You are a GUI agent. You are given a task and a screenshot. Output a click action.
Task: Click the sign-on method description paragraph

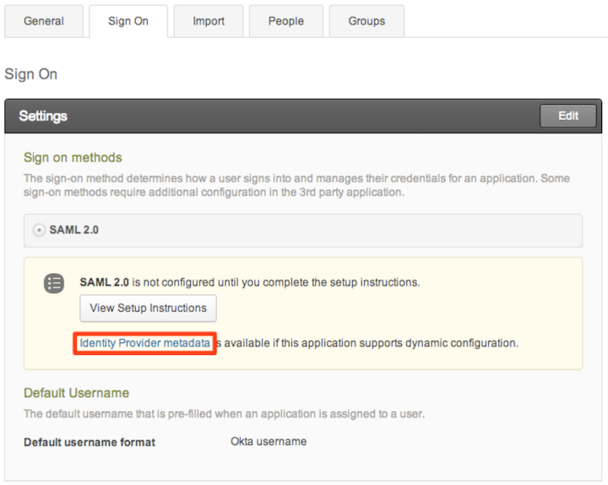point(296,185)
